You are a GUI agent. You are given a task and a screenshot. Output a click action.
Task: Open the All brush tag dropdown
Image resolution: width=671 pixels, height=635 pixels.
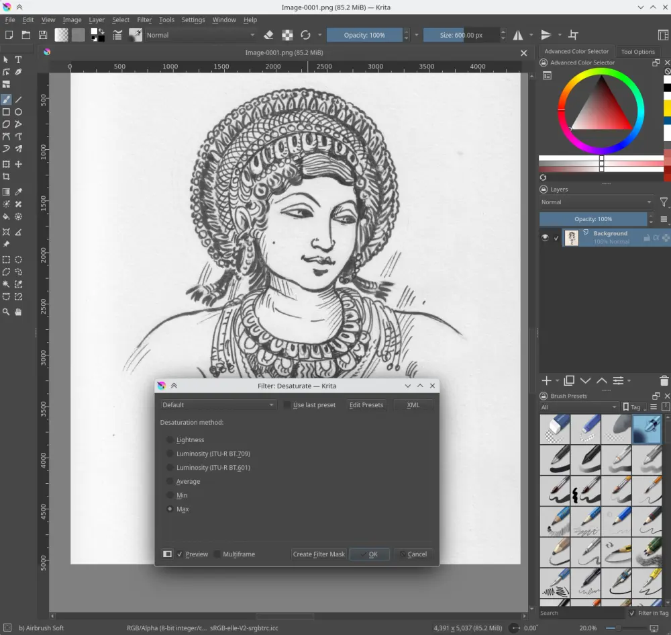point(578,407)
